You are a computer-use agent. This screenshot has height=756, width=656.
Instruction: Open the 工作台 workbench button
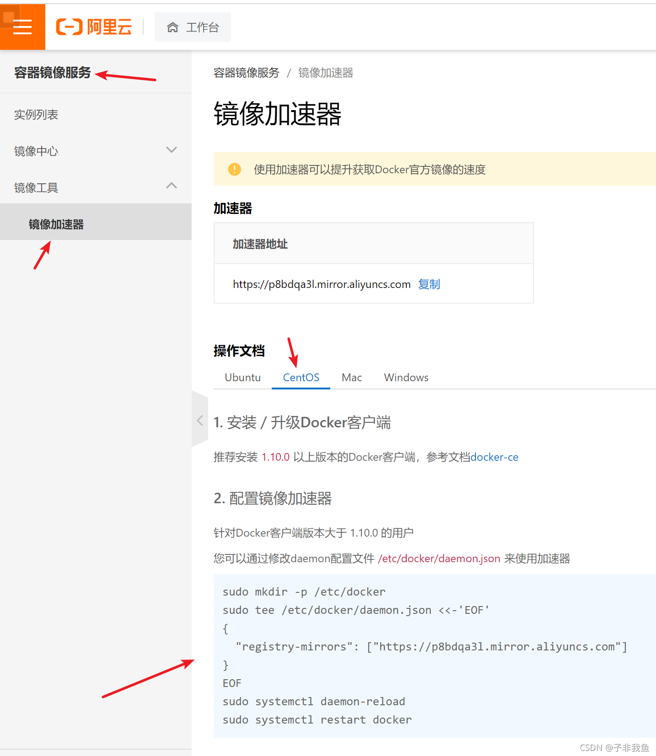193,27
